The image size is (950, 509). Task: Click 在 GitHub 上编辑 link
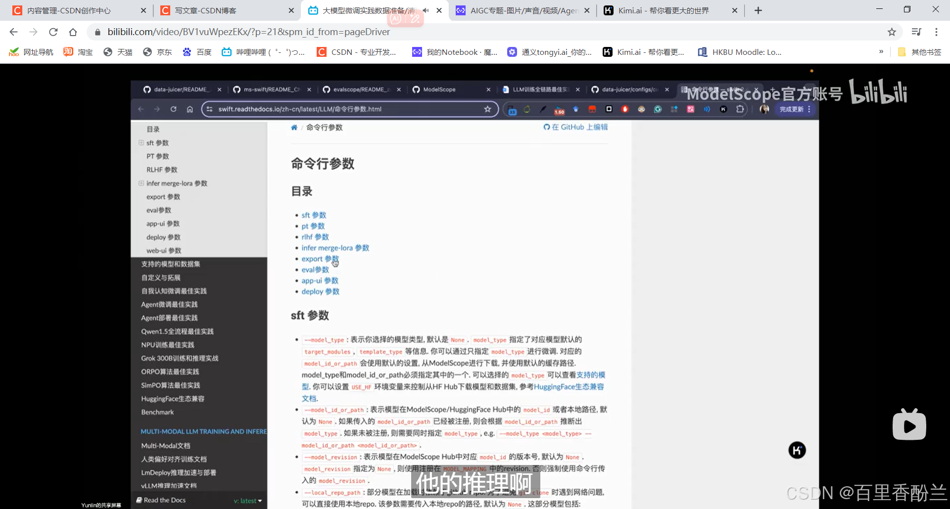tap(575, 127)
